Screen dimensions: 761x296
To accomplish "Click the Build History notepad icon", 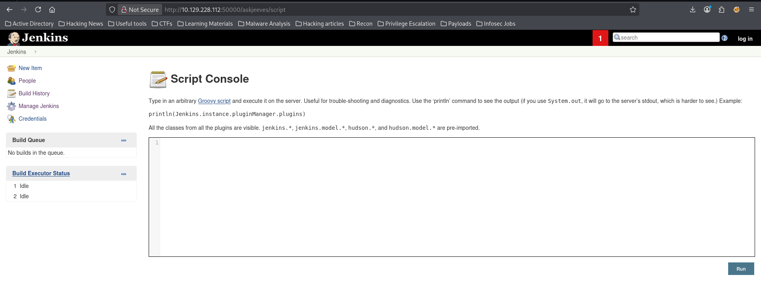I will click(x=11, y=93).
